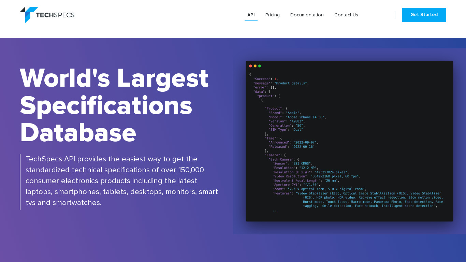Click the green dot in code window
The height and width of the screenshot is (262, 466).
coord(260,66)
